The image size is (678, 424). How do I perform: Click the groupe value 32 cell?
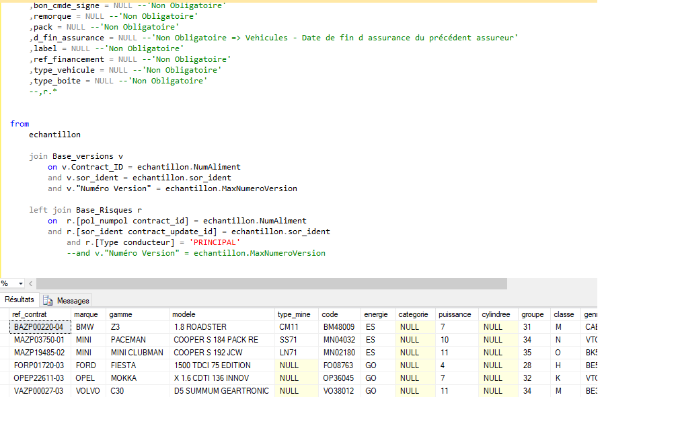click(x=534, y=378)
